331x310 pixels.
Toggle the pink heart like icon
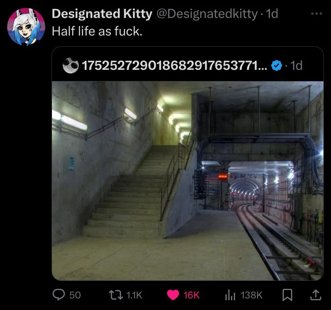173,295
